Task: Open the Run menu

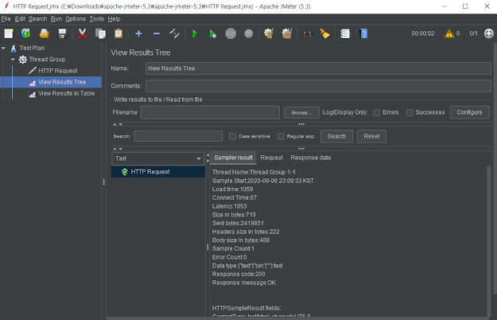Action: point(56,19)
